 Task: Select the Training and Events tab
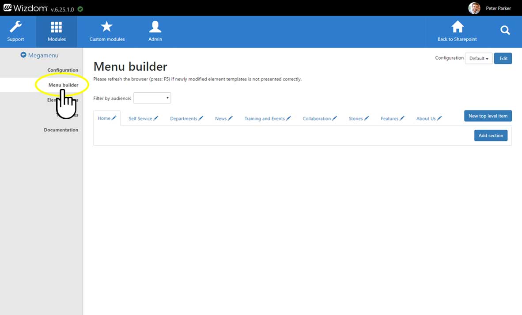[264, 118]
